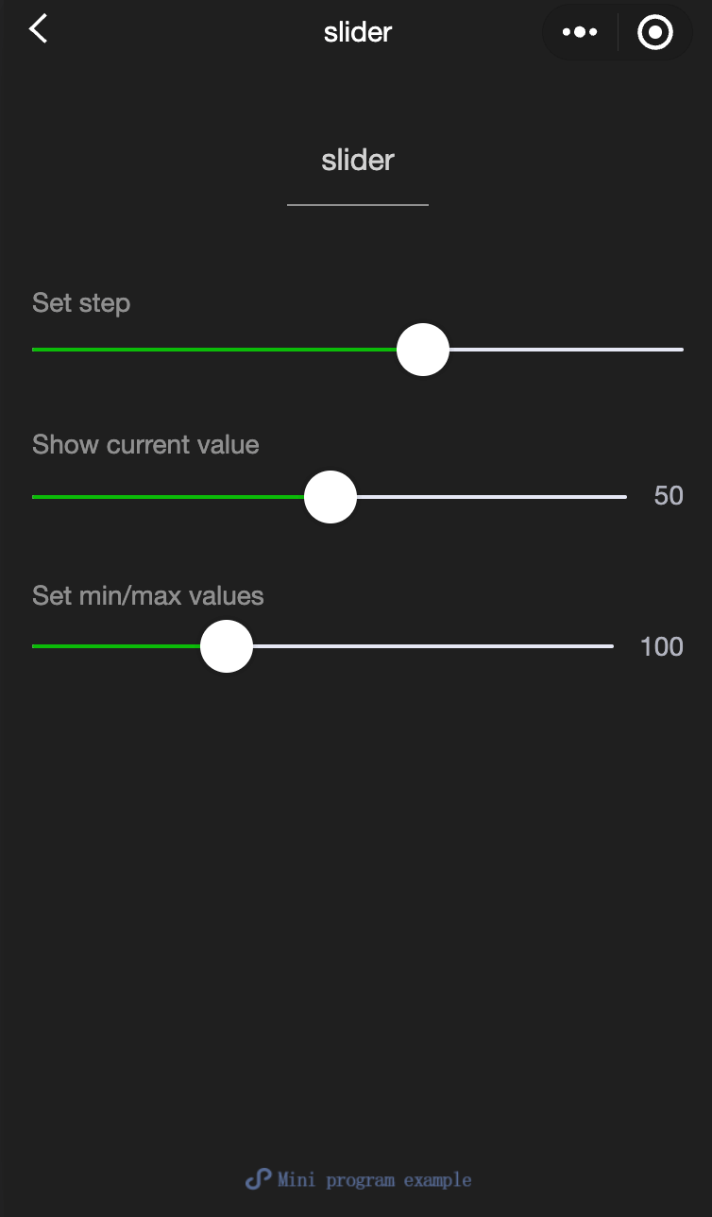The image size is (712, 1217).
Task: Open the three-dot more options menu
Action: coord(579,32)
